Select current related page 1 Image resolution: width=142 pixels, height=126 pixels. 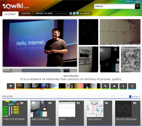click(130, 97)
